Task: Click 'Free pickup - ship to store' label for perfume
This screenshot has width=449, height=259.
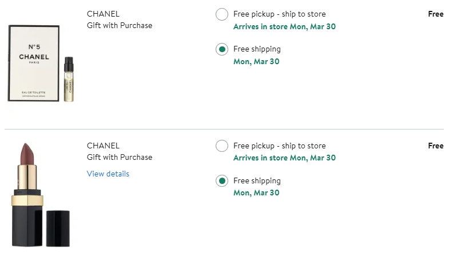Action: pyautogui.click(x=279, y=14)
